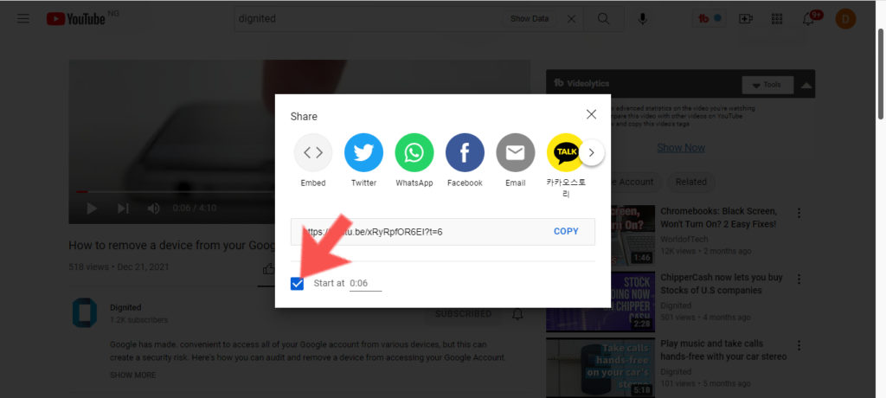Open the YouTube apps grid icon
Viewport: 886px width, 398px height.
777,19
